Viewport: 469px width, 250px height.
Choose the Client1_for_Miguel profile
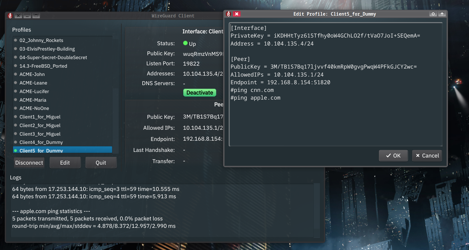coord(40,117)
